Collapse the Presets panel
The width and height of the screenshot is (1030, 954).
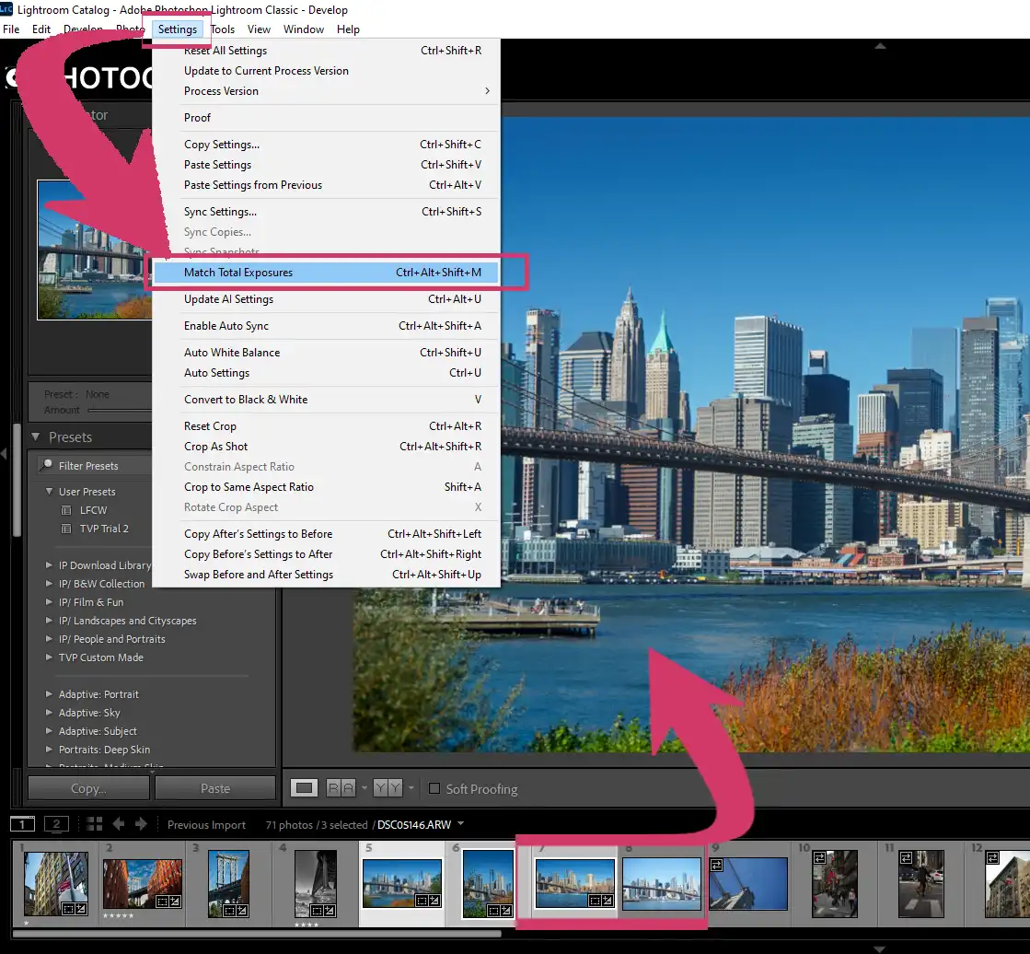pos(36,437)
